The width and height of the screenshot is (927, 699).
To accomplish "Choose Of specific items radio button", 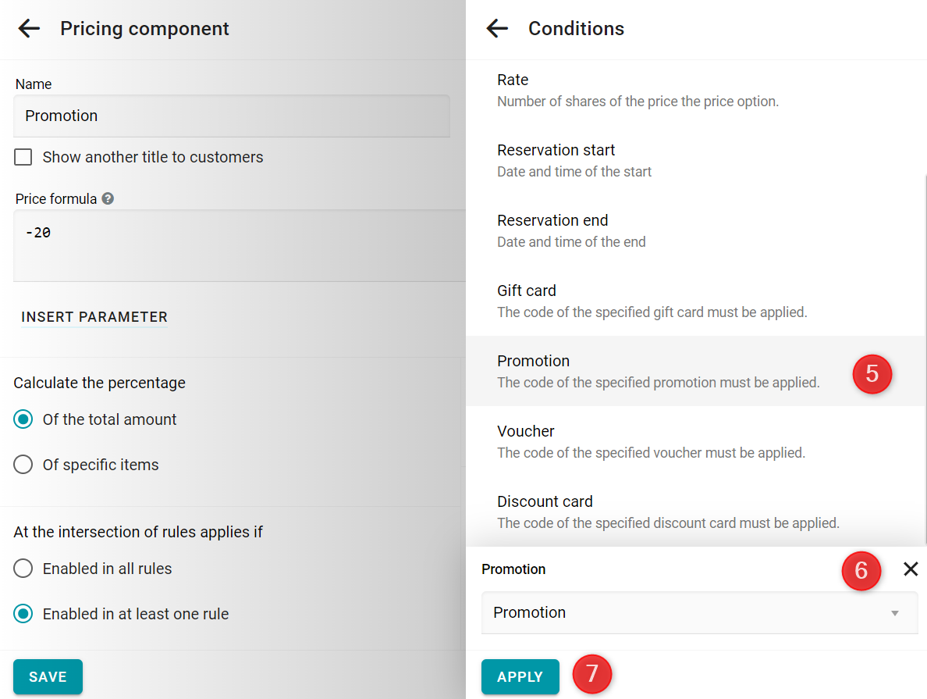I will [x=23, y=465].
